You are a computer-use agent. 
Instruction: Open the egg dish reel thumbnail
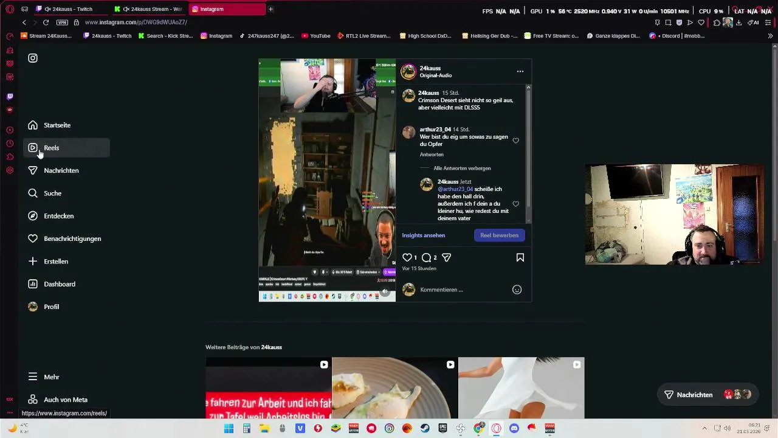coord(395,388)
